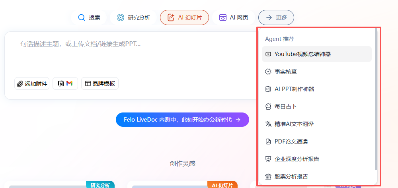Click the PDF论文速读 document icon
398x188 pixels.
click(269, 141)
